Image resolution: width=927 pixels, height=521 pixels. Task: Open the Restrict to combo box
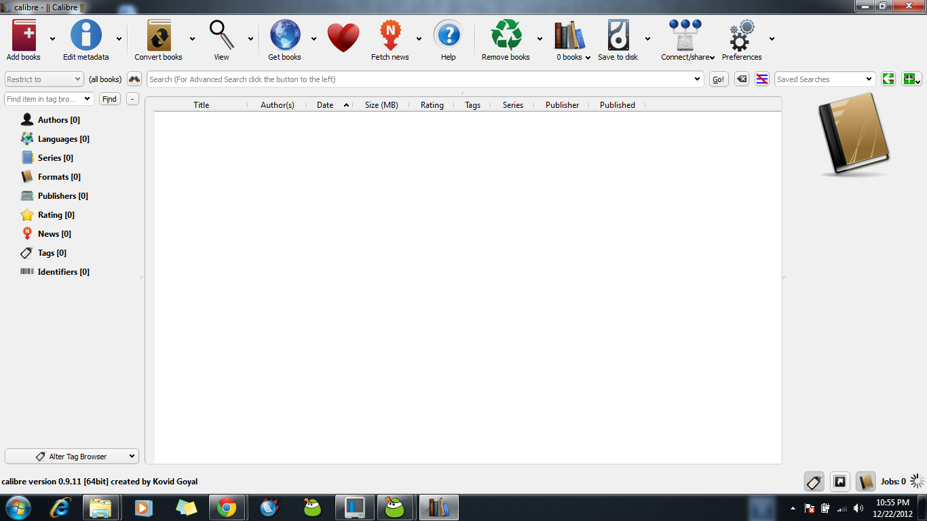(44, 79)
